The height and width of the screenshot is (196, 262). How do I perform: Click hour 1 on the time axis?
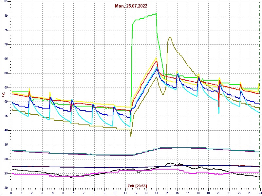click(x=22, y=193)
